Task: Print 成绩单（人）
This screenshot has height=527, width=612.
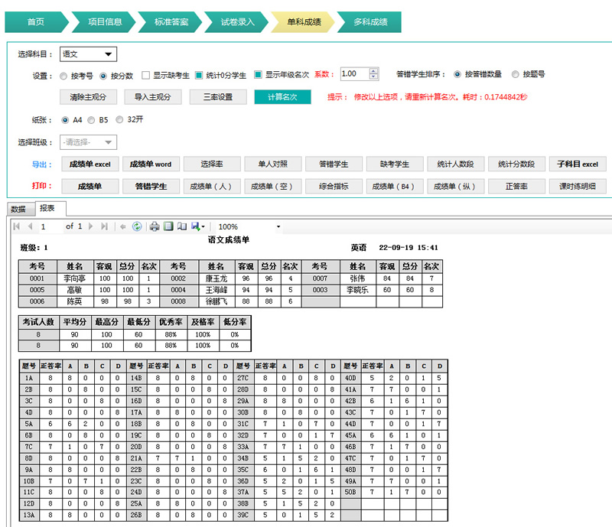Action: click(212, 187)
